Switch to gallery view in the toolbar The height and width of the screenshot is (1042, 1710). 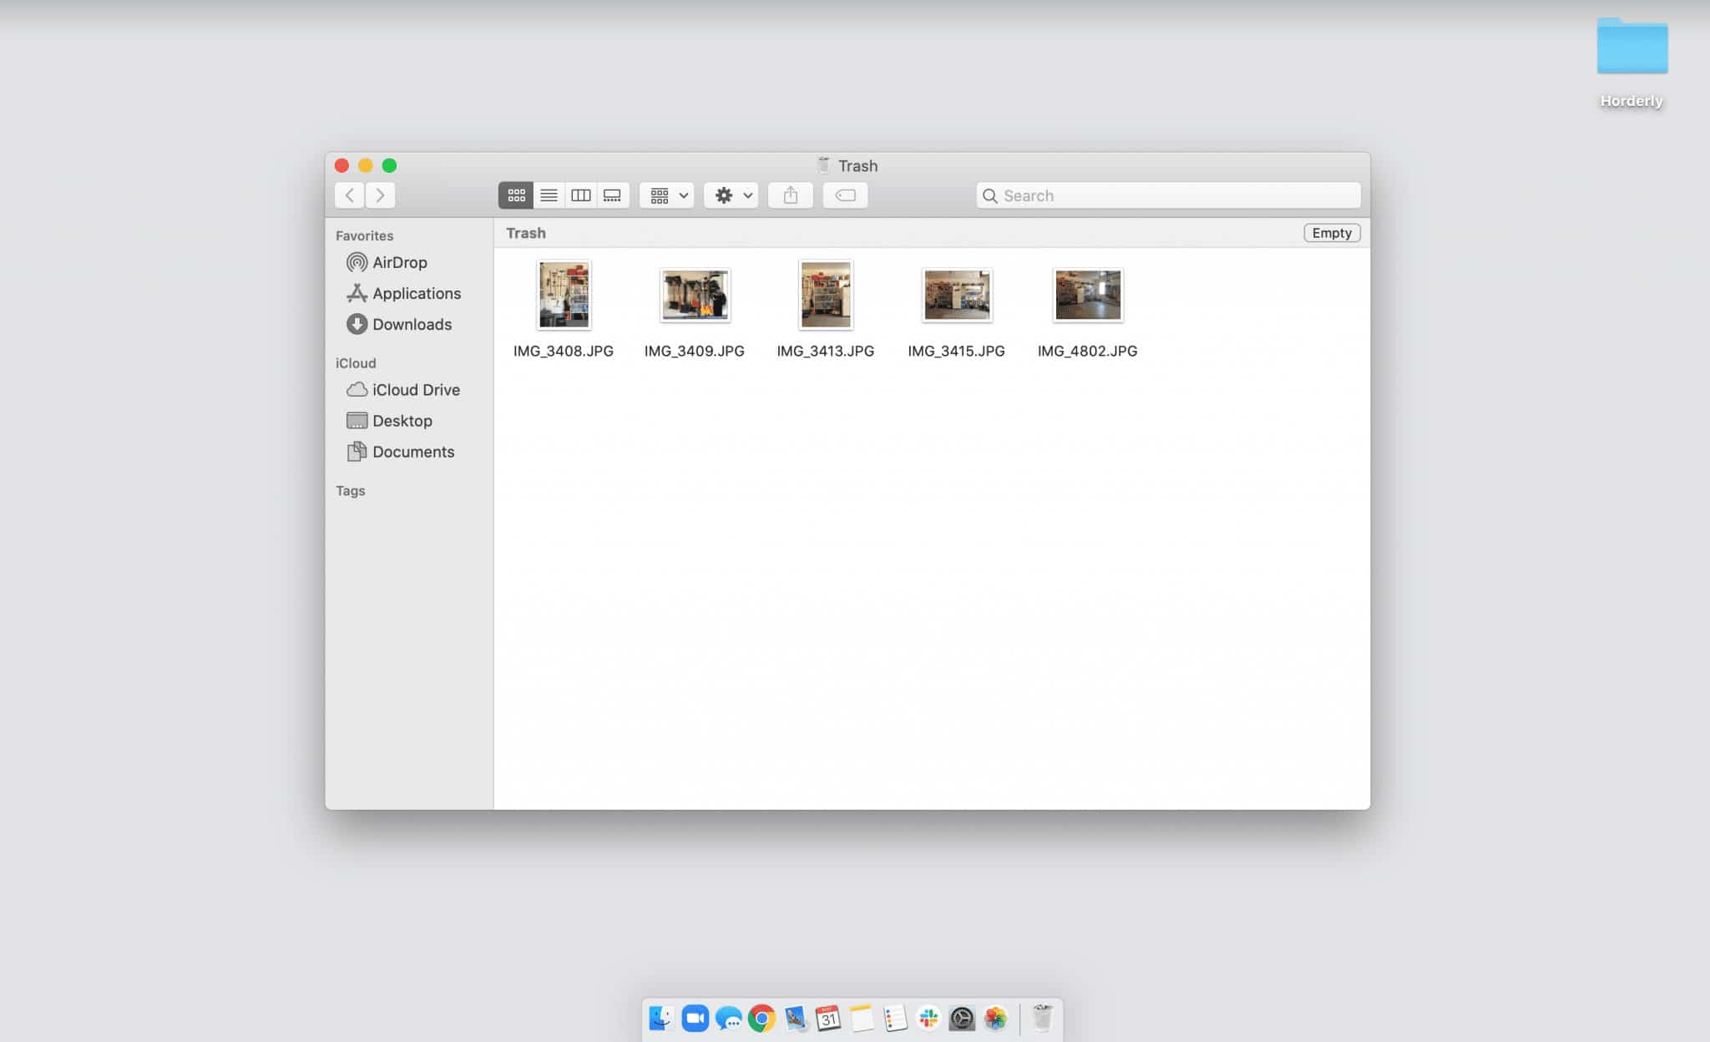tap(613, 195)
